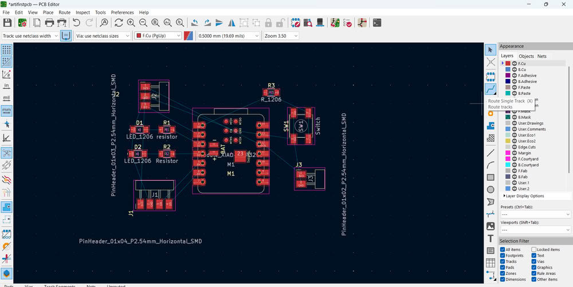The height and width of the screenshot is (287, 573).
Task: Uncheck the Vias selection filter
Action: pos(534,261)
